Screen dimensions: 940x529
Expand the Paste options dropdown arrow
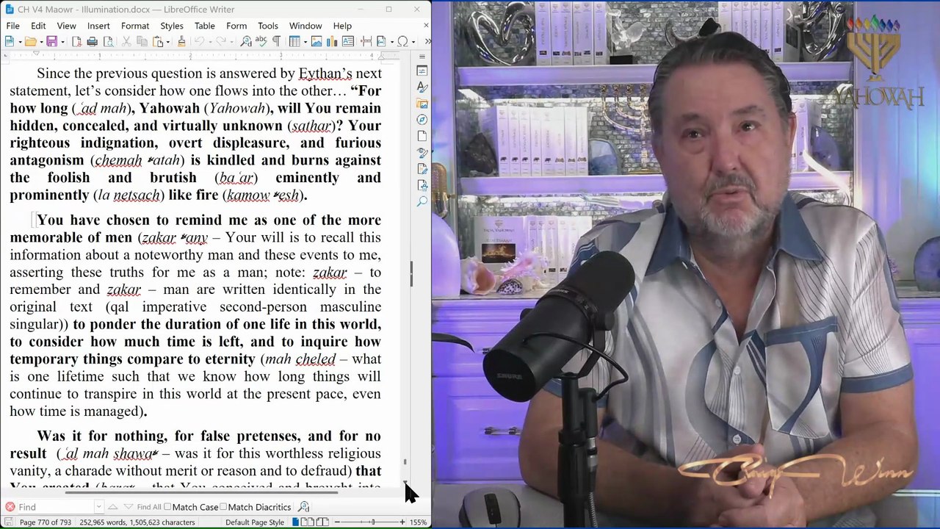167,42
